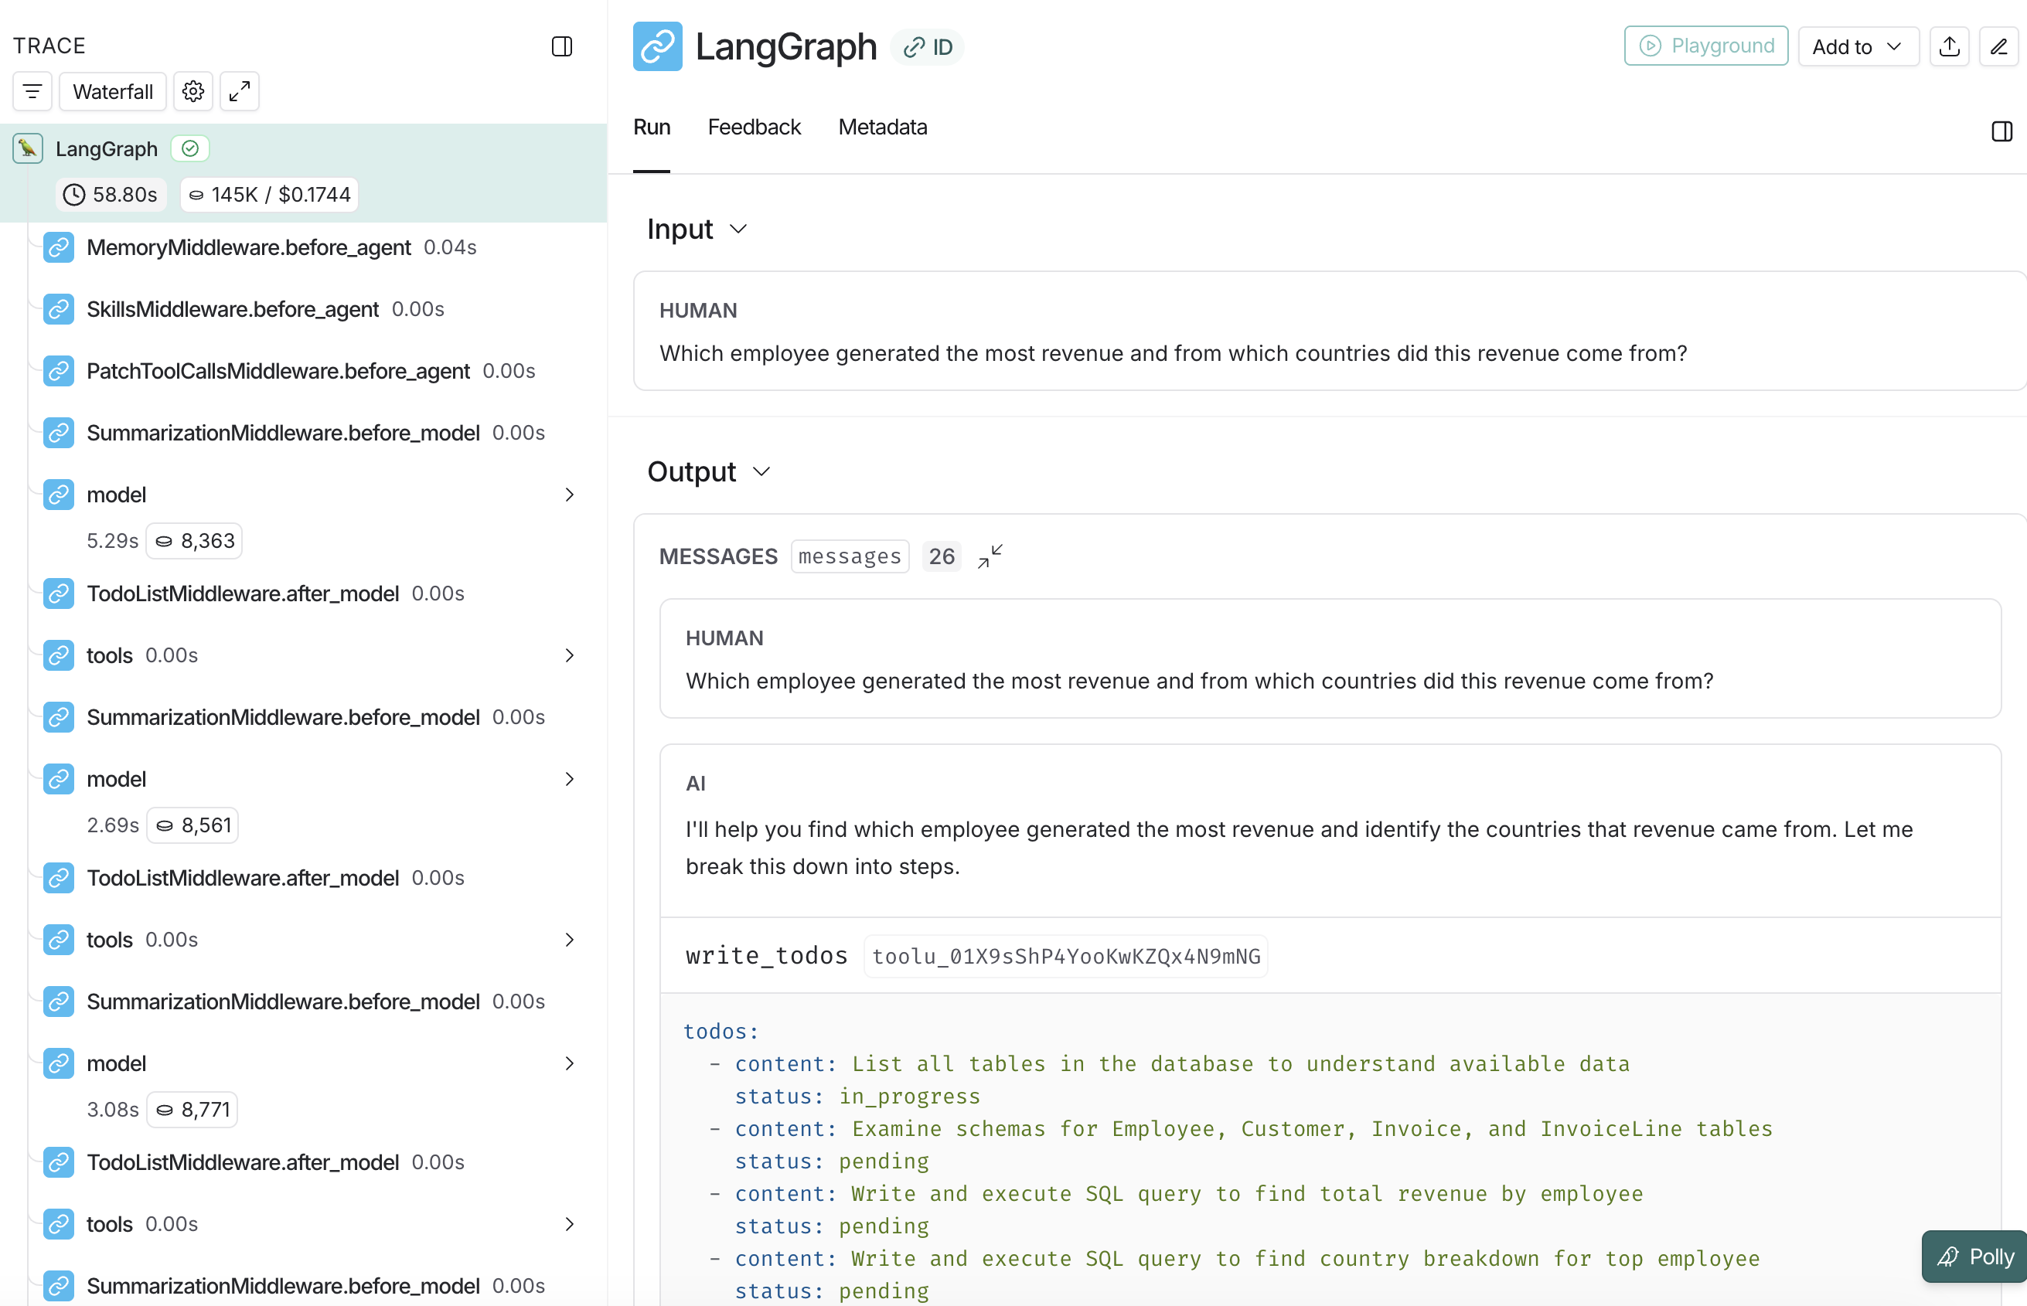Switch to the Metadata tab
The height and width of the screenshot is (1306, 2027).
click(x=883, y=128)
